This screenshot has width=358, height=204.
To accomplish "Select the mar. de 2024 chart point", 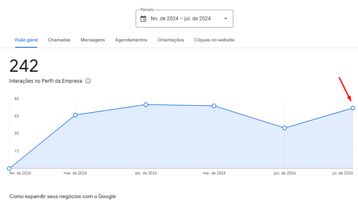I will (75, 115).
